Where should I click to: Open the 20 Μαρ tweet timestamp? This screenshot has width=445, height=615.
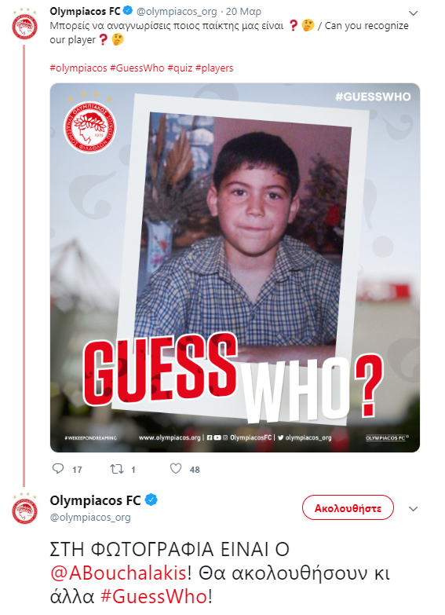[x=243, y=11]
